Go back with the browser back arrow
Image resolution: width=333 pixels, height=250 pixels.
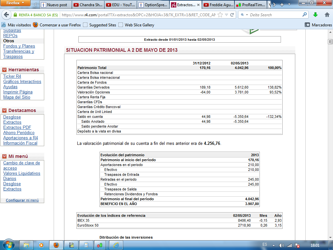(7, 15)
